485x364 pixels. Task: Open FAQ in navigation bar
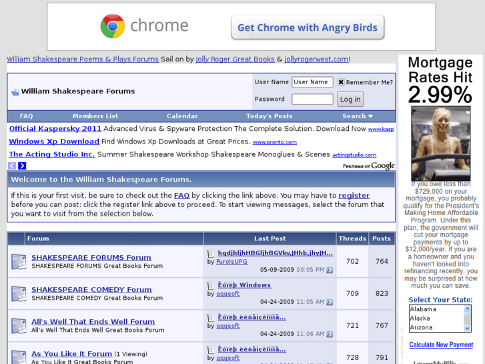pos(26,116)
